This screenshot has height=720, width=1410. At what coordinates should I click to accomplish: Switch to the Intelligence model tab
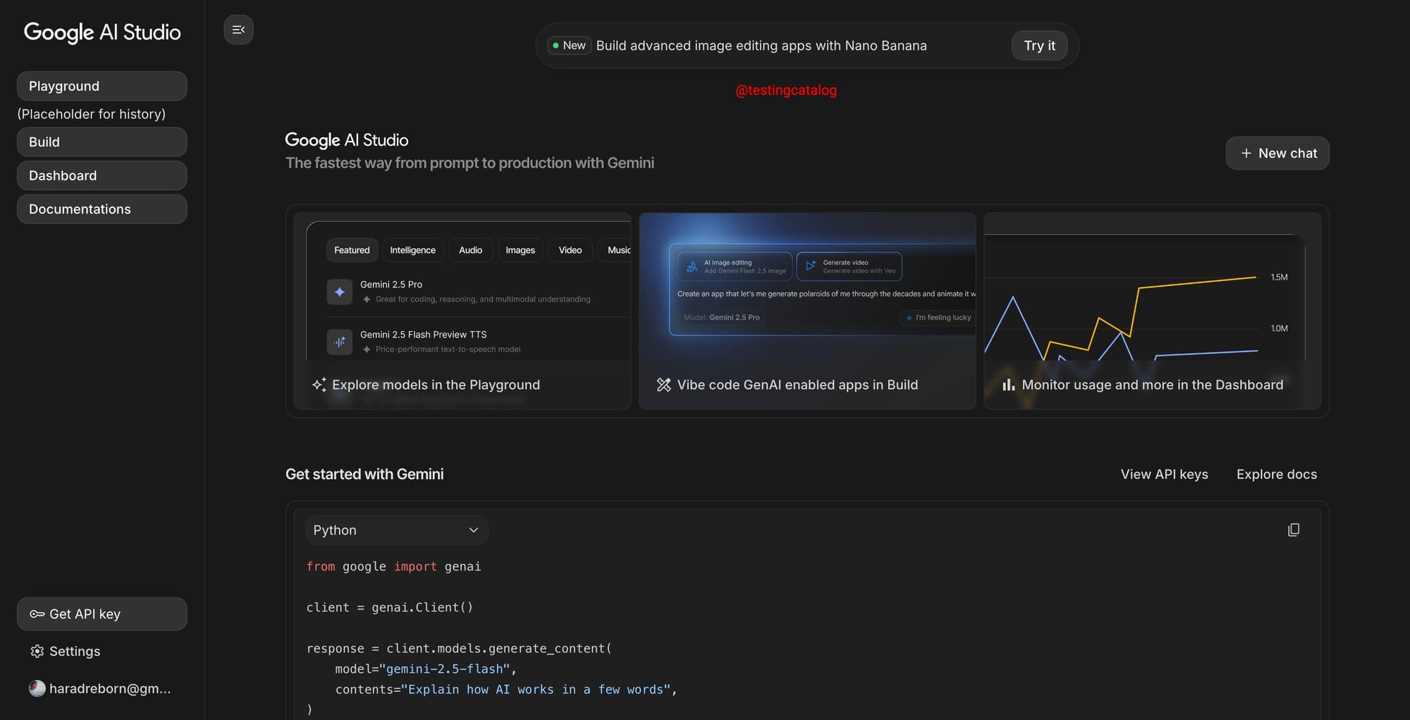click(412, 249)
